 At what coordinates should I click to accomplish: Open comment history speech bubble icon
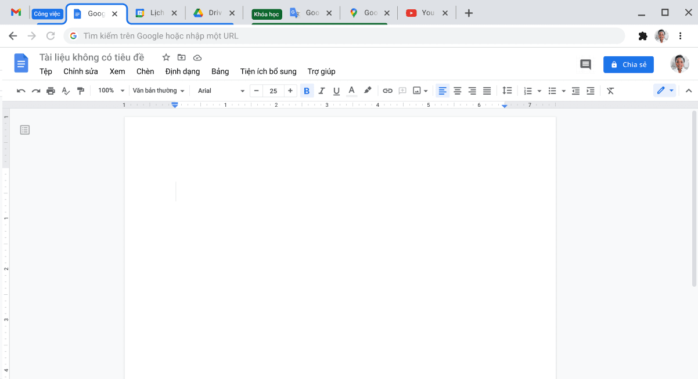click(x=585, y=64)
